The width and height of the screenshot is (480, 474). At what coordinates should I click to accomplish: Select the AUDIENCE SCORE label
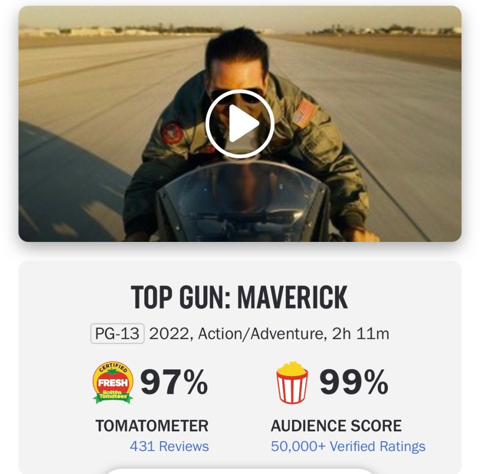336,426
